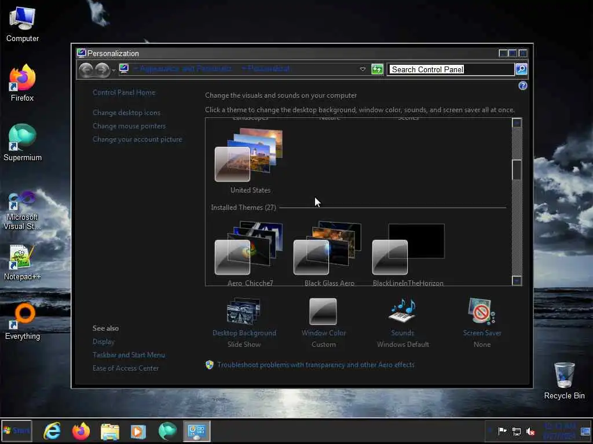Open the Start menu button

pos(17,431)
